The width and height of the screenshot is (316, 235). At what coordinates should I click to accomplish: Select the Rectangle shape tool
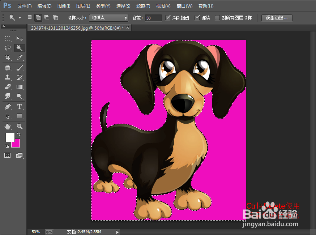click(x=20, y=116)
